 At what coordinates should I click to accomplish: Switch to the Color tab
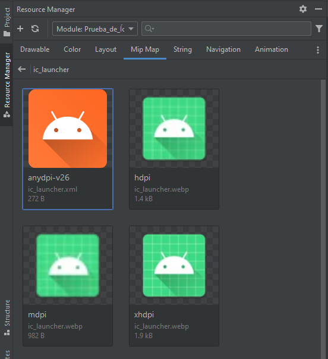click(x=72, y=49)
